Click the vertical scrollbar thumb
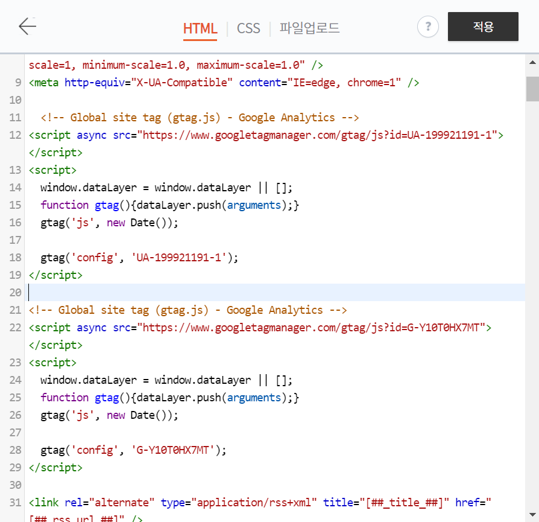Screen dimensions: 539x522 coord(532,89)
